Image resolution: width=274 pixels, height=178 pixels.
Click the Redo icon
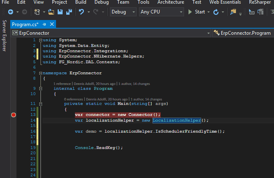point(96,12)
